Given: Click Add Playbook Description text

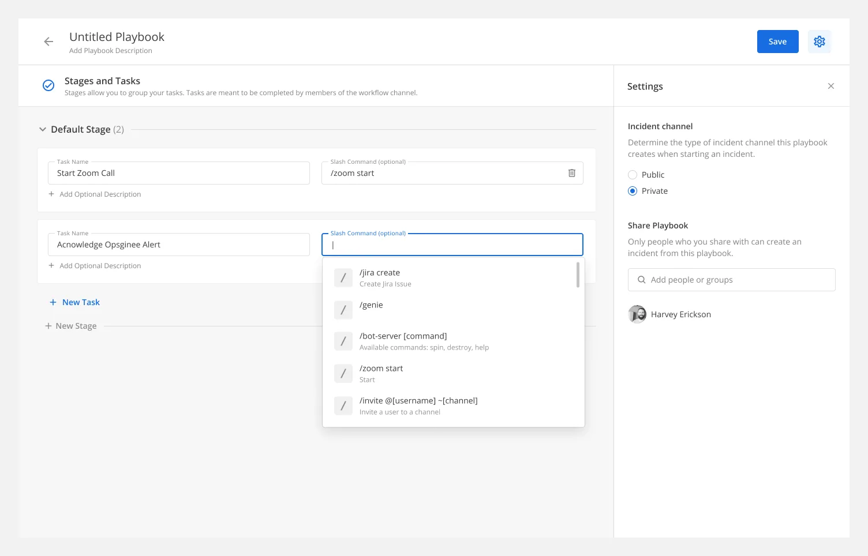Looking at the screenshot, I should click(111, 51).
